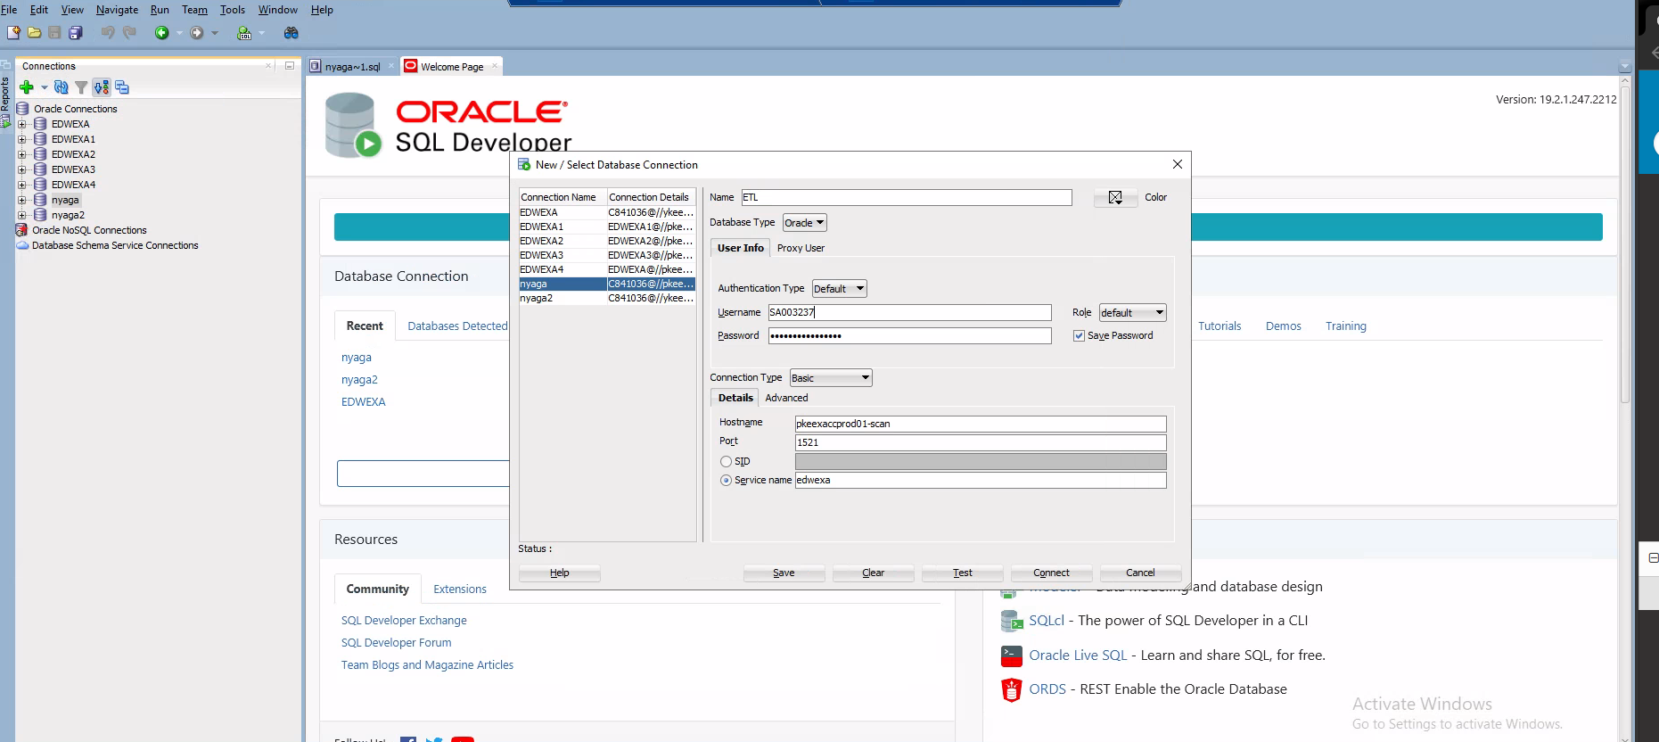Image resolution: width=1659 pixels, height=742 pixels.
Task: Click the binoculars Find DB Object icon
Action: 291,33
